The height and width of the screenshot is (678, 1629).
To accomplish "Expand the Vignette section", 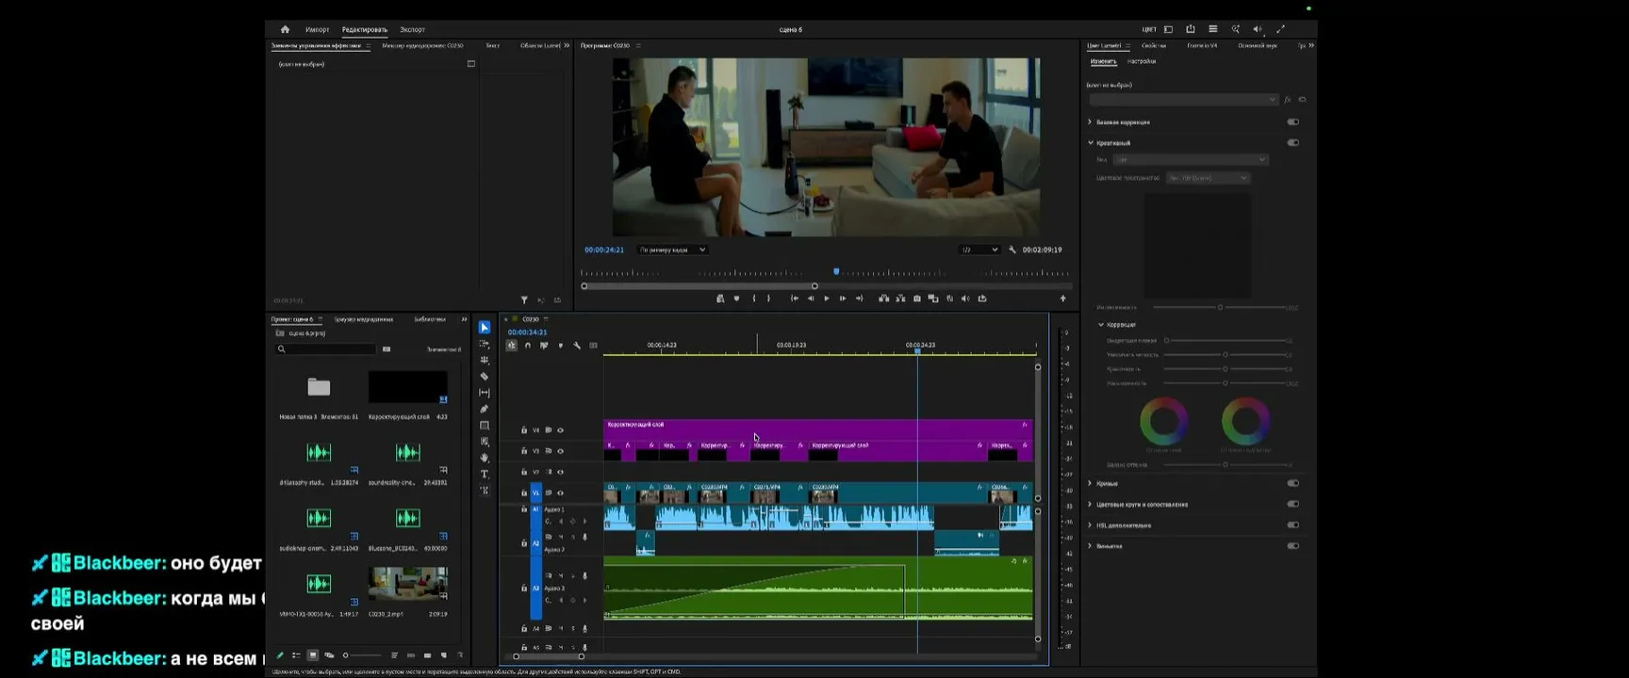I will [1091, 546].
